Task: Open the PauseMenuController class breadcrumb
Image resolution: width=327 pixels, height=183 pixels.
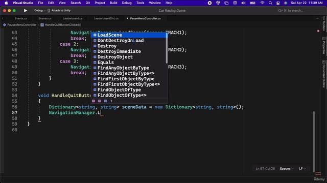Action: pyautogui.click(x=22, y=25)
